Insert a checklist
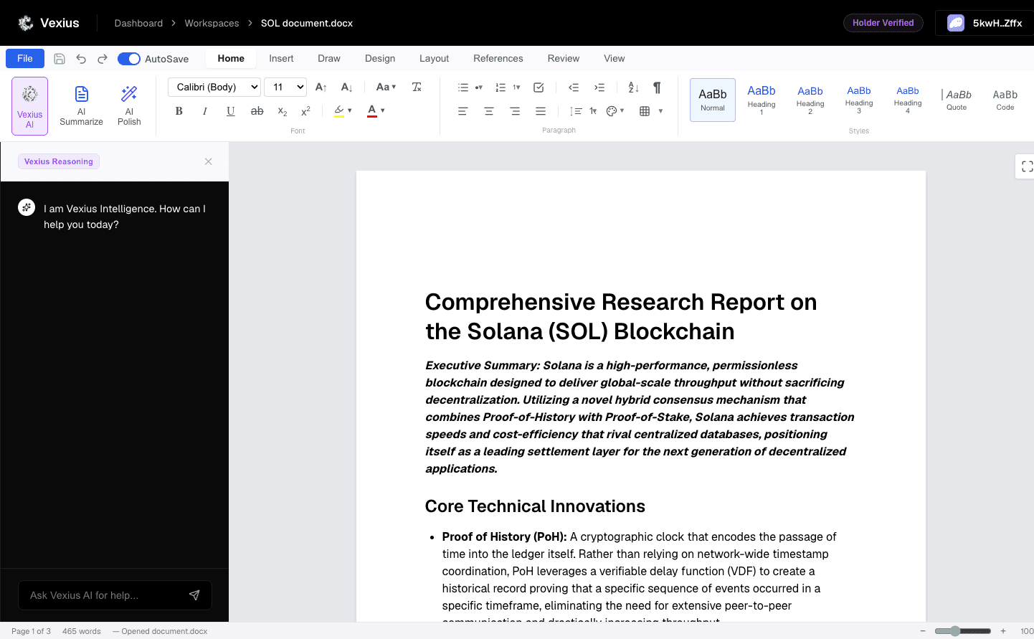The image size is (1034, 639). click(x=539, y=87)
